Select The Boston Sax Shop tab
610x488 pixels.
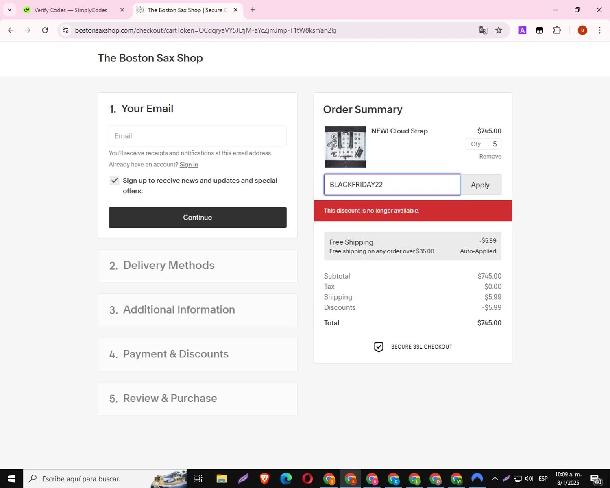(x=187, y=10)
